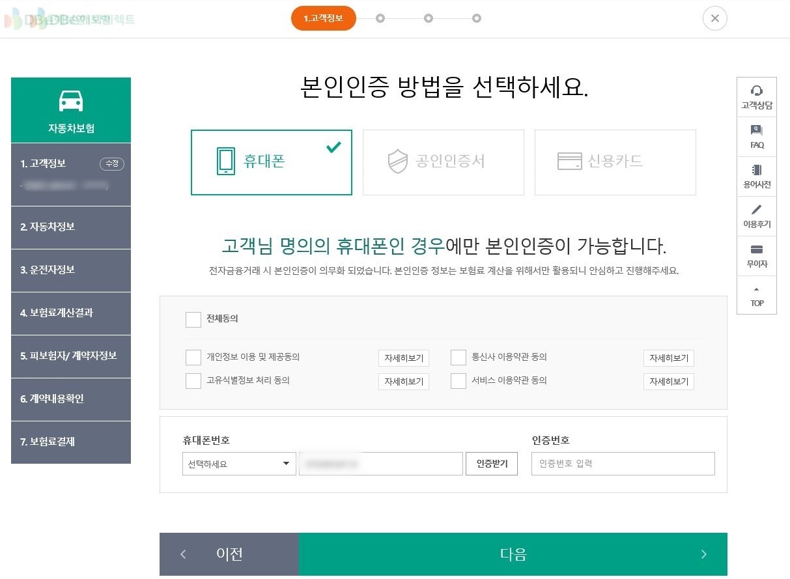The width and height of the screenshot is (790, 579).
Task: View details for 통신사 이용약관 동의
Action: pyautogui.click(x=669, y=358)
